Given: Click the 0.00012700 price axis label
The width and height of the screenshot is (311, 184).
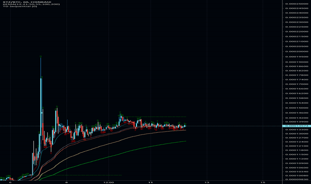Looking at the screenshot, I should point(297,137).
